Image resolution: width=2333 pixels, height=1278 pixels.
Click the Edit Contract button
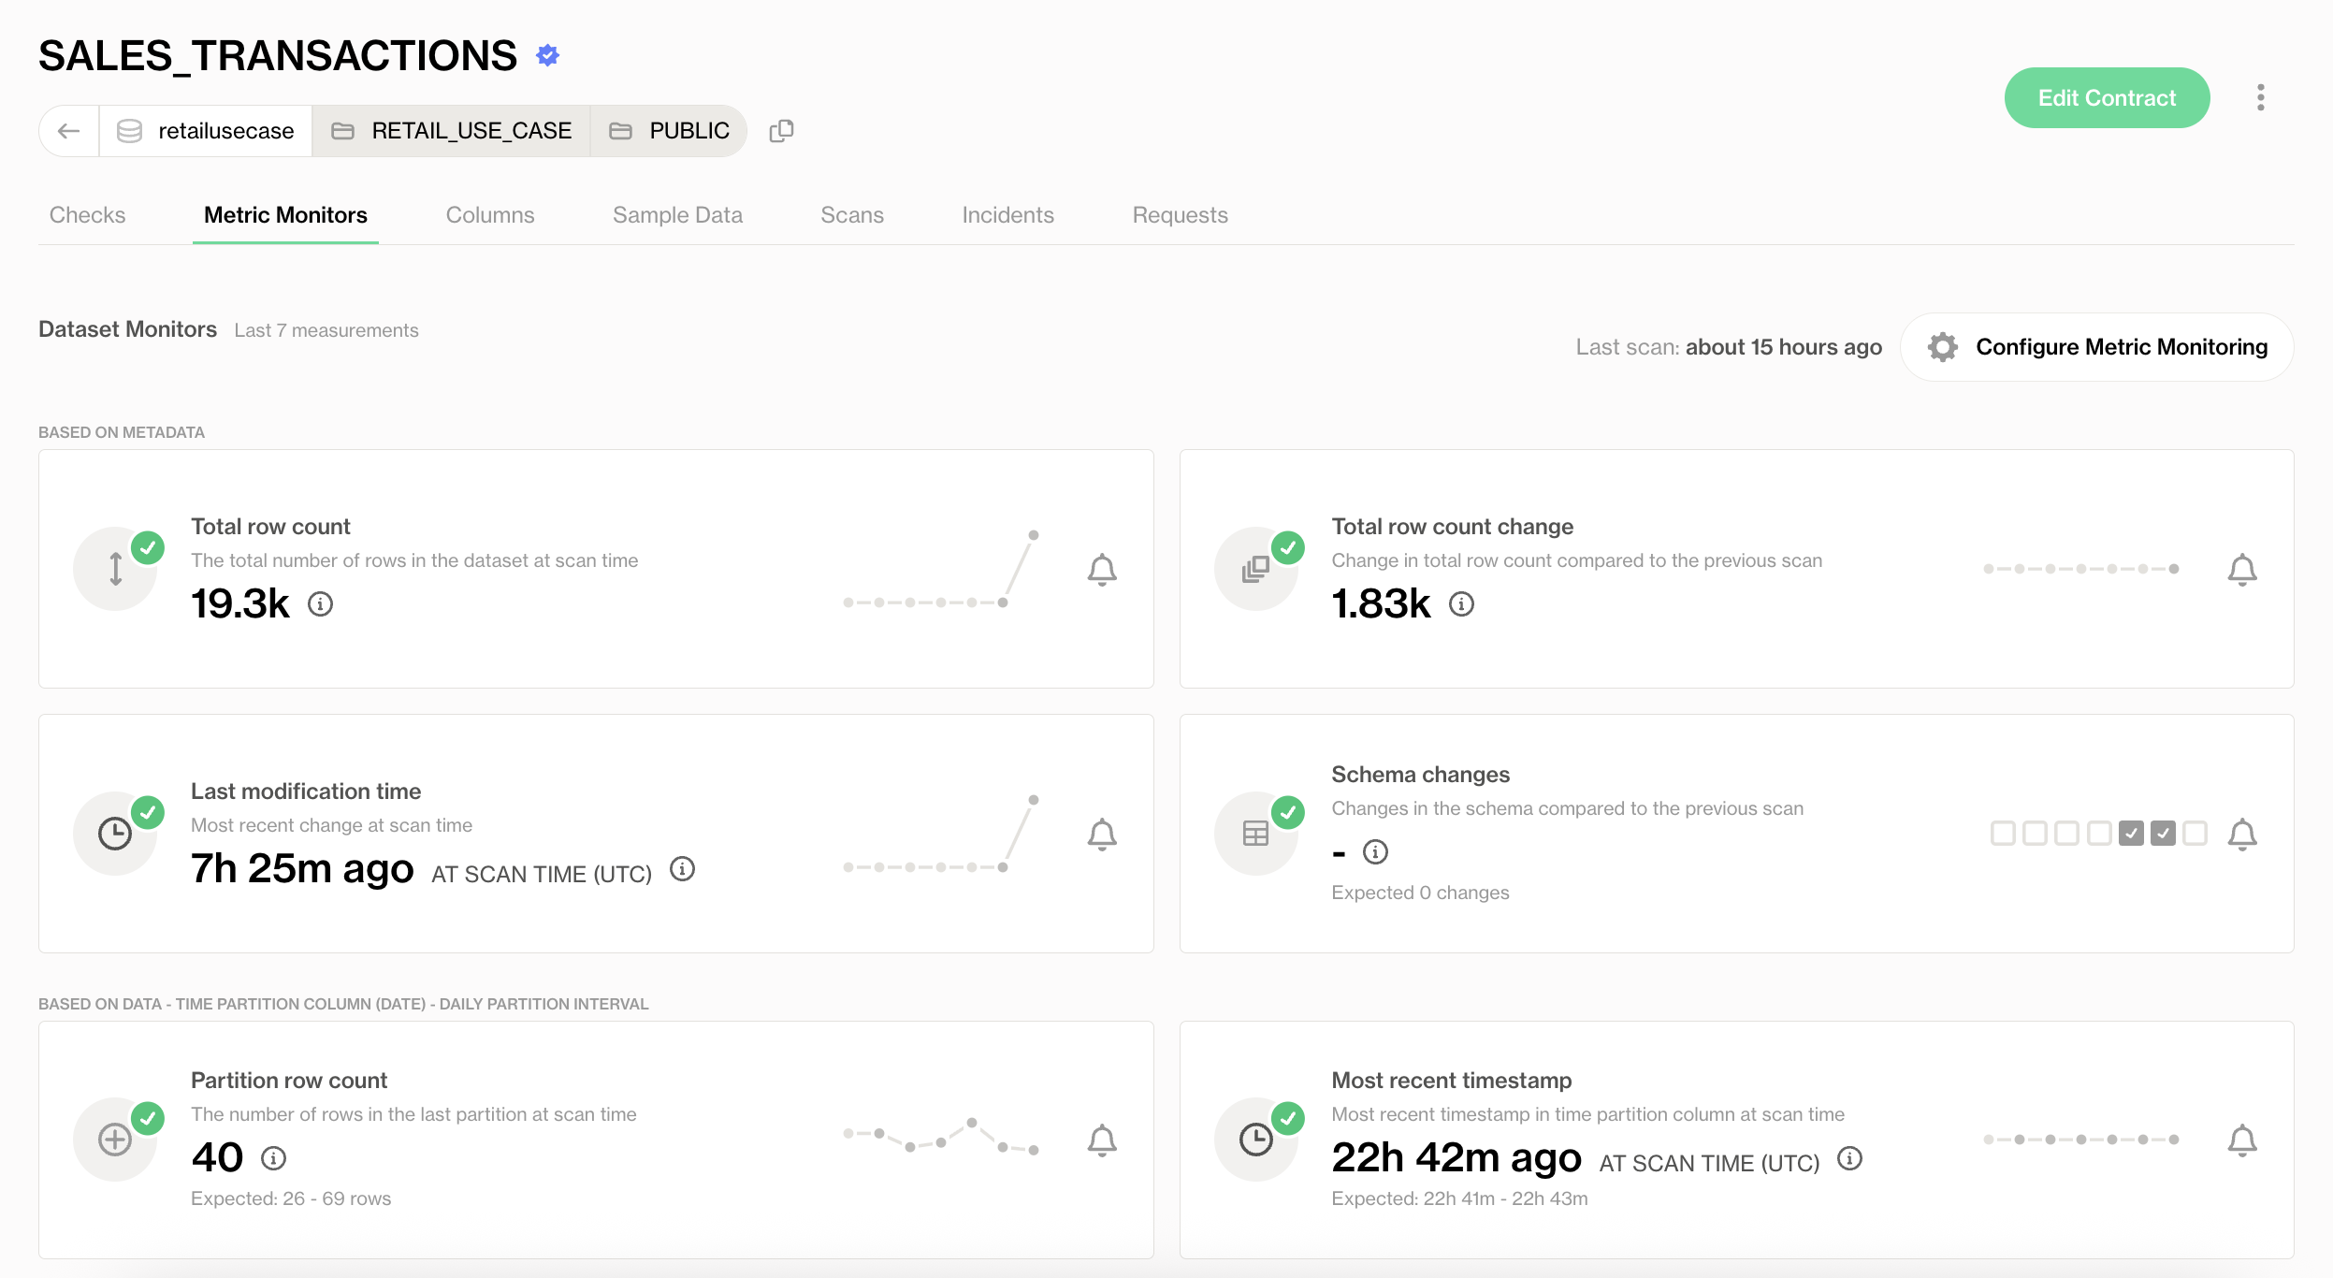2107,97
